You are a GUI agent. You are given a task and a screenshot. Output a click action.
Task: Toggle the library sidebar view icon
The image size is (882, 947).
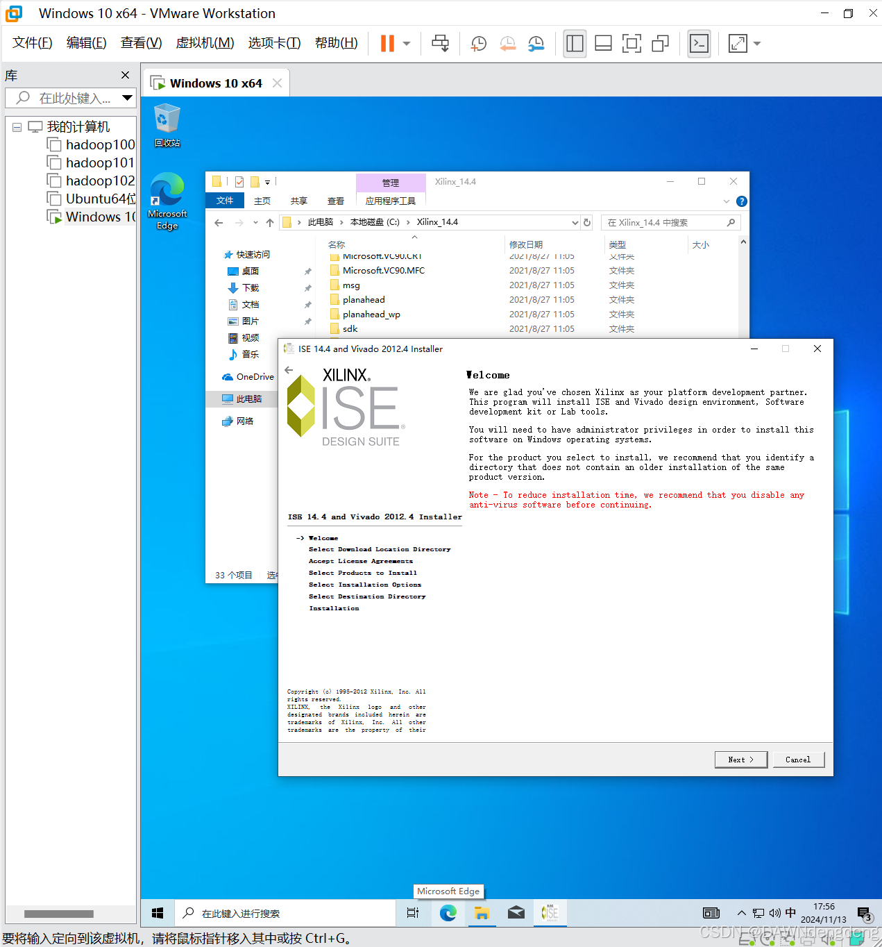pyautogui.click(x=575, y=43)
